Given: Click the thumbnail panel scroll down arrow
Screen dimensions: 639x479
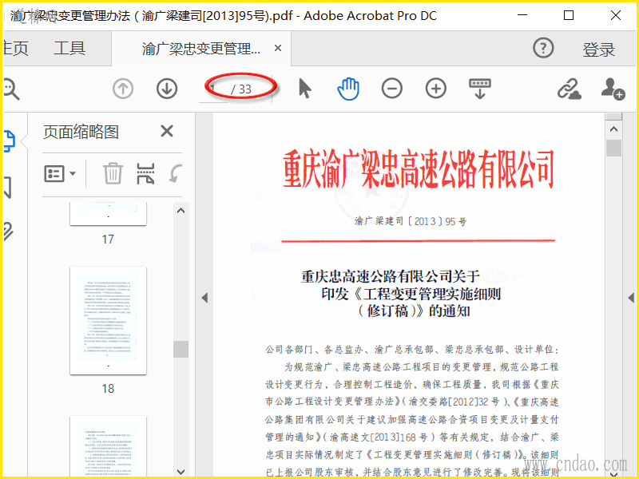Looking at the screenshot, I should pyautogui.click(x=181, y=471).
